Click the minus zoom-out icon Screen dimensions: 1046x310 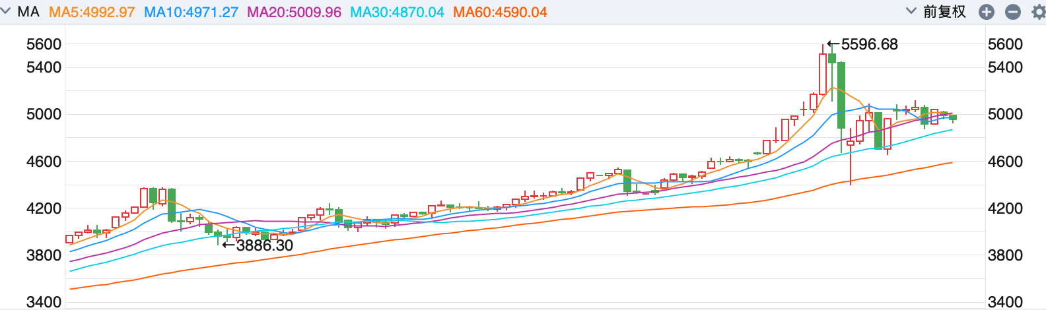click(1012, 12)
